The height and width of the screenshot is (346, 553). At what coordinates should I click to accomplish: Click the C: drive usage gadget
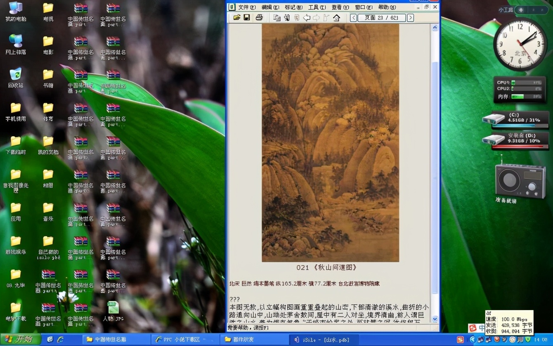(x=516, y=120)
